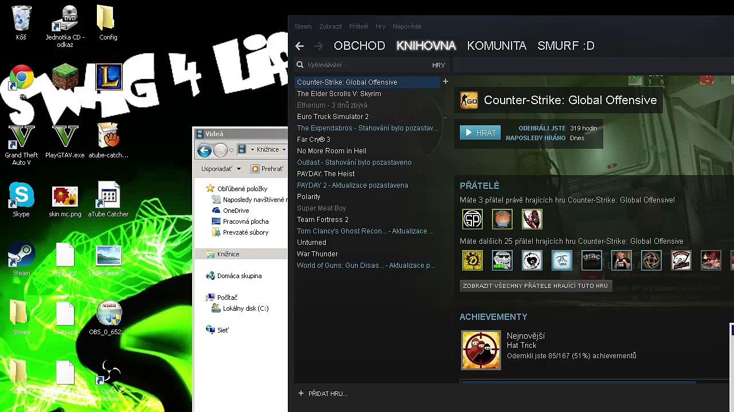
Task: Click PŘIDAT HRU at the bottom
Action: 323,394
